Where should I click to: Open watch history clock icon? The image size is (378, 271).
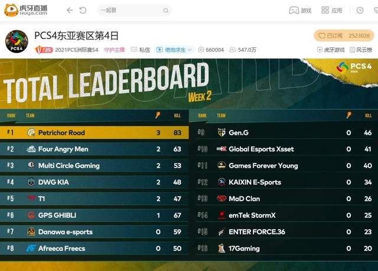click(x=360, y=11)
